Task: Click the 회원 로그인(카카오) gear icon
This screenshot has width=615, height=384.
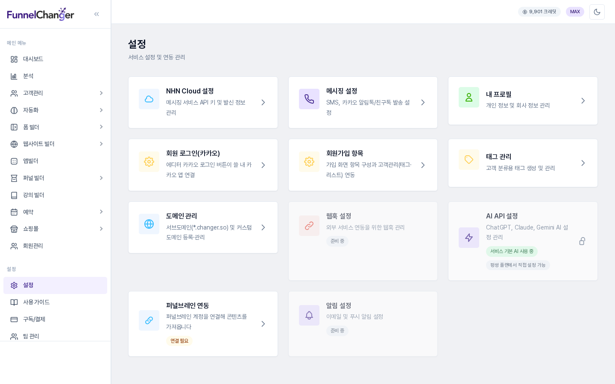Action: pos(149,162)
